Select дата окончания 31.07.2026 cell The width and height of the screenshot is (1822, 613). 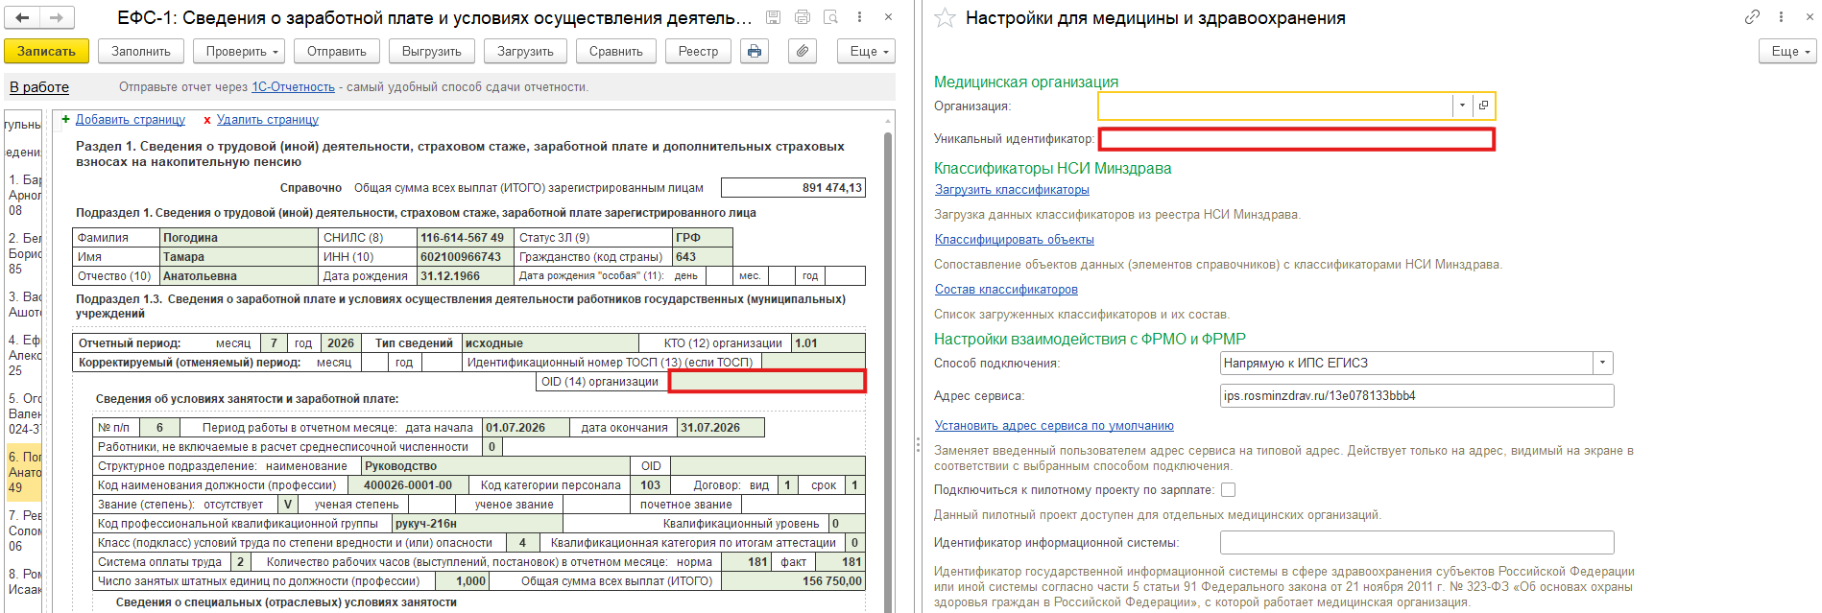click(x=721, y=428)
